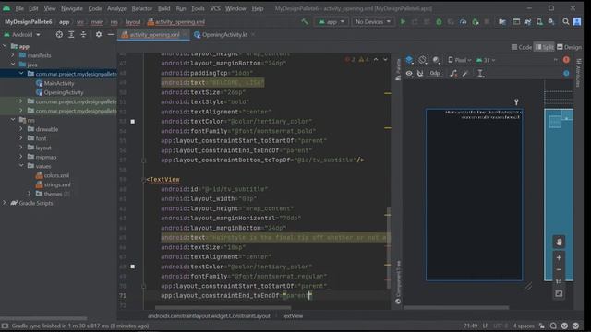Collapse the java folder in project tree
The image size is (591, 332).
[13, 65]
